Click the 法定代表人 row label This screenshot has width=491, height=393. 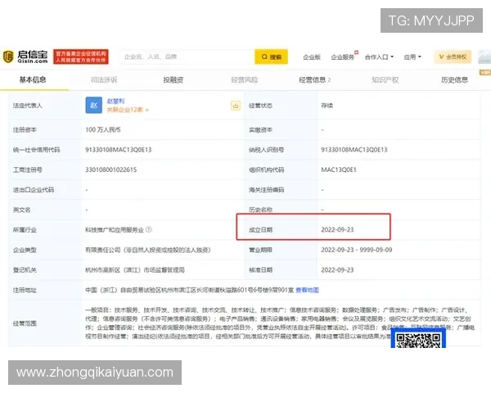click(28, 106)
